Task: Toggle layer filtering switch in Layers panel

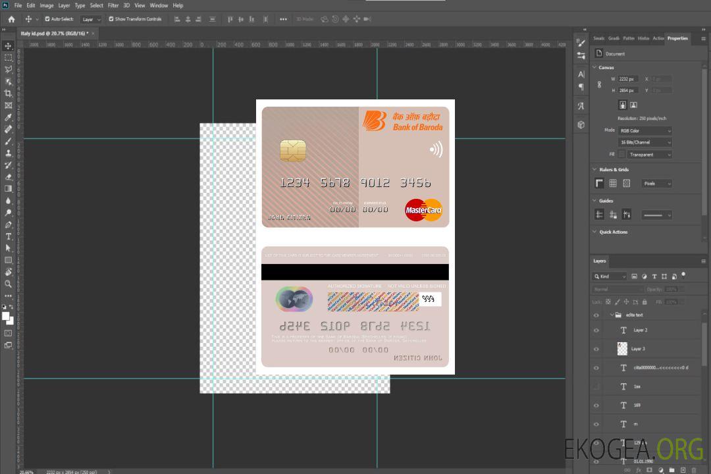Action: (683, 275)
